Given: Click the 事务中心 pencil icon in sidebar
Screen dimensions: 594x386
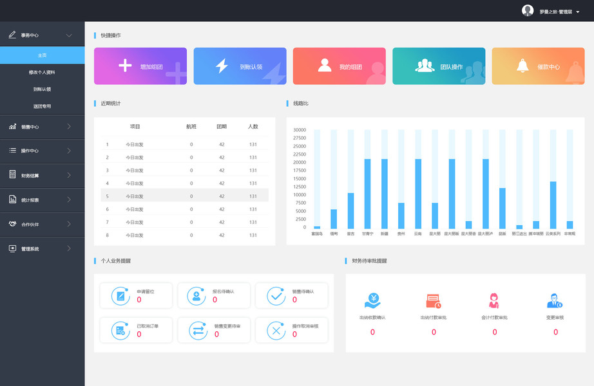Looking at the screenshot, I should point(12,35).
